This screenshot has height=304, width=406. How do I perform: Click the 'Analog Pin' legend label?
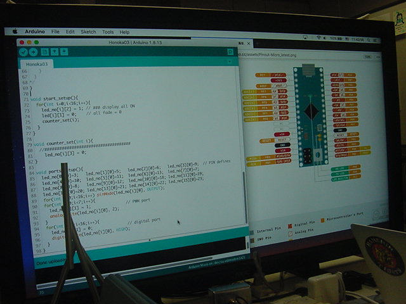(304, 231)
